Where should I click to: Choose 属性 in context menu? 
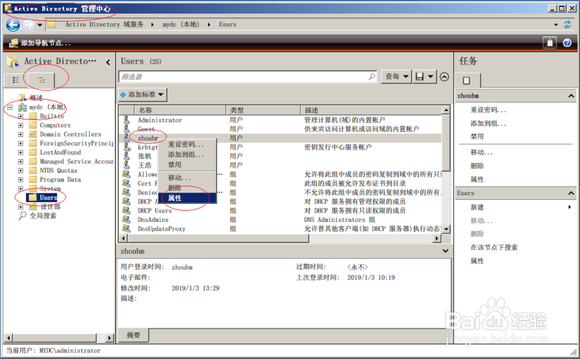(187, 198)
